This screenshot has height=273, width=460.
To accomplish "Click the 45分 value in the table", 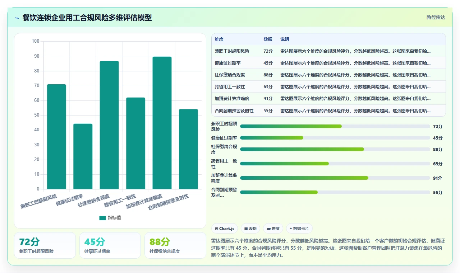I will [268, 63].
